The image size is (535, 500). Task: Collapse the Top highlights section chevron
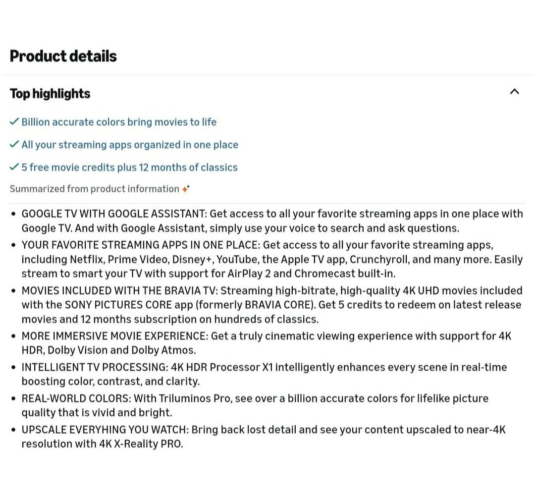pyautogui.click(x=514, y=92)
